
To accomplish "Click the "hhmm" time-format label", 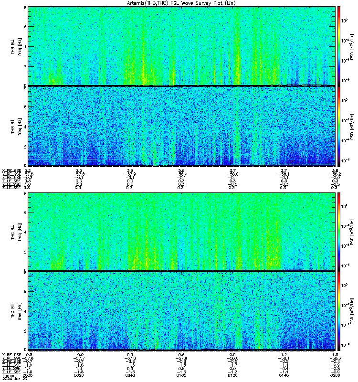I will coord(8,375).
